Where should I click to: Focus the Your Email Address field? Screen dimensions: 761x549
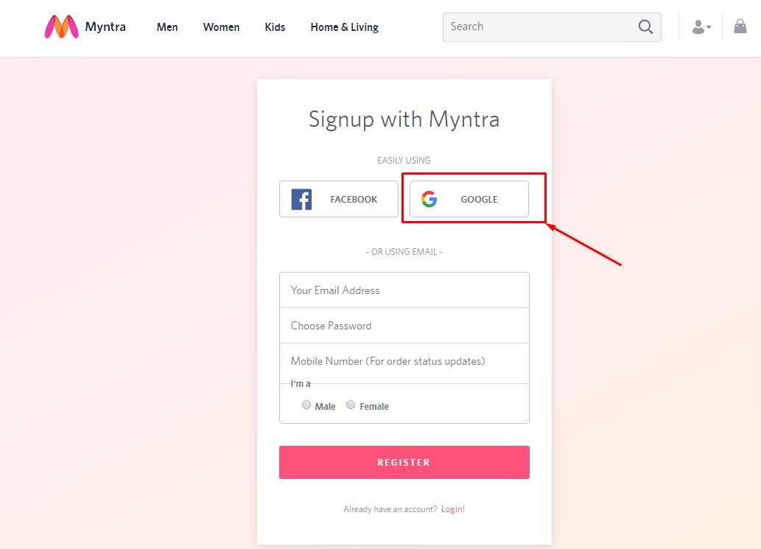pos(404,290)
